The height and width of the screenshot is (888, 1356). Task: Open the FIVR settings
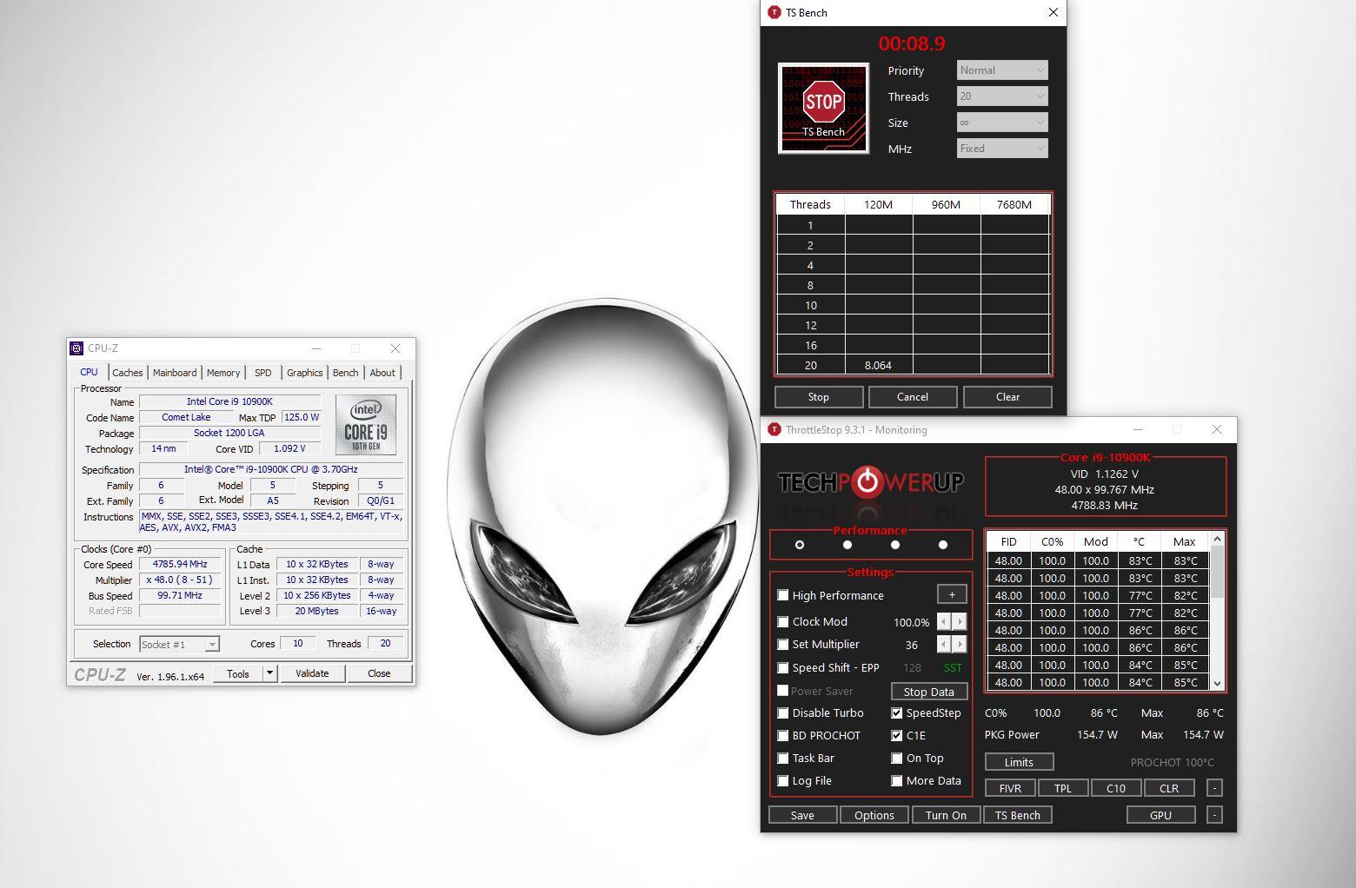(1011, 788)
